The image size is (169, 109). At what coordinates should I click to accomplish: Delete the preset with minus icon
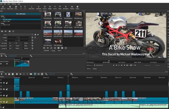click(38, 35)
